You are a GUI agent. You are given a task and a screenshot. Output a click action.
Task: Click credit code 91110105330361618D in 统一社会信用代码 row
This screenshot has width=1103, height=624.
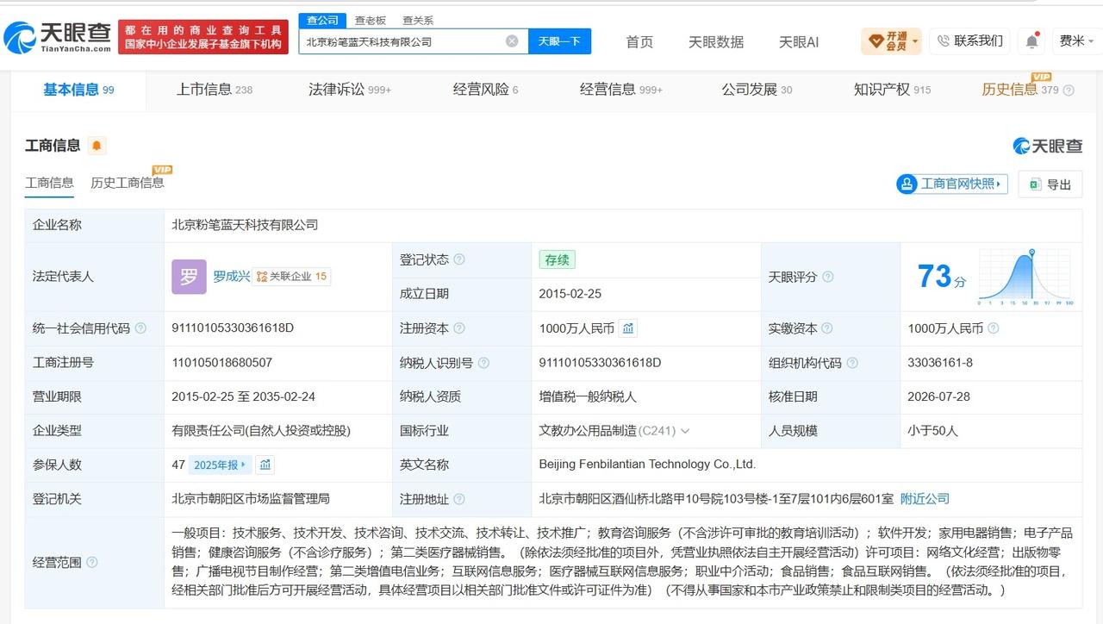tap(233, 328)
